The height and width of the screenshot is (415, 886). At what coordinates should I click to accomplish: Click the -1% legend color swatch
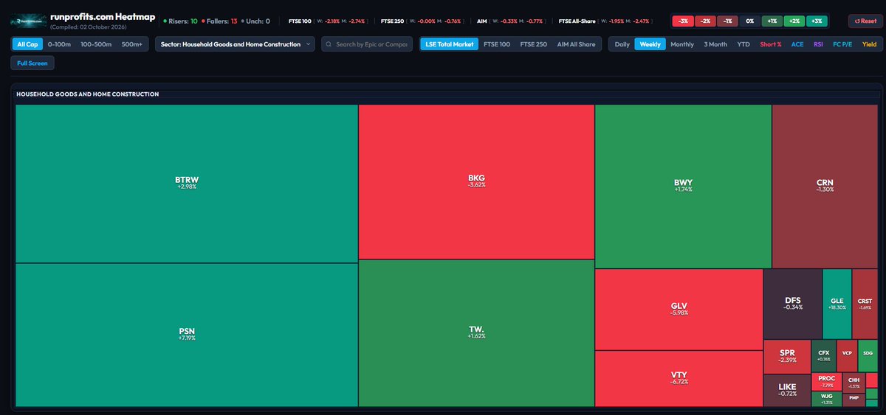point(728,21)
